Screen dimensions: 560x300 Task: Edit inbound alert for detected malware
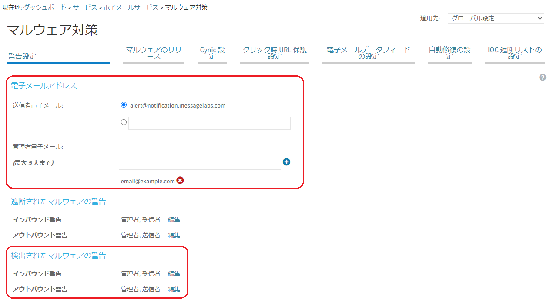coord(174,274)
